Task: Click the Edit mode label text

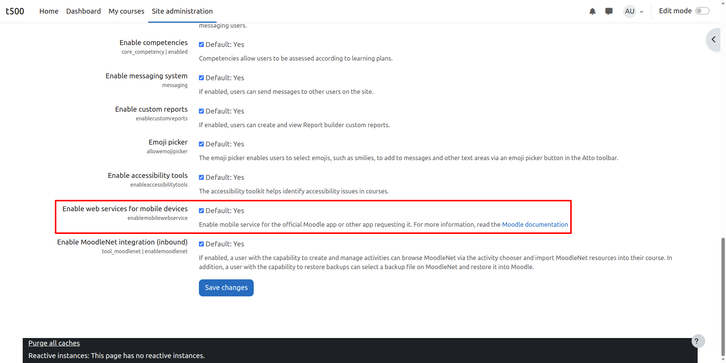Action: click(x=675, y=11)
